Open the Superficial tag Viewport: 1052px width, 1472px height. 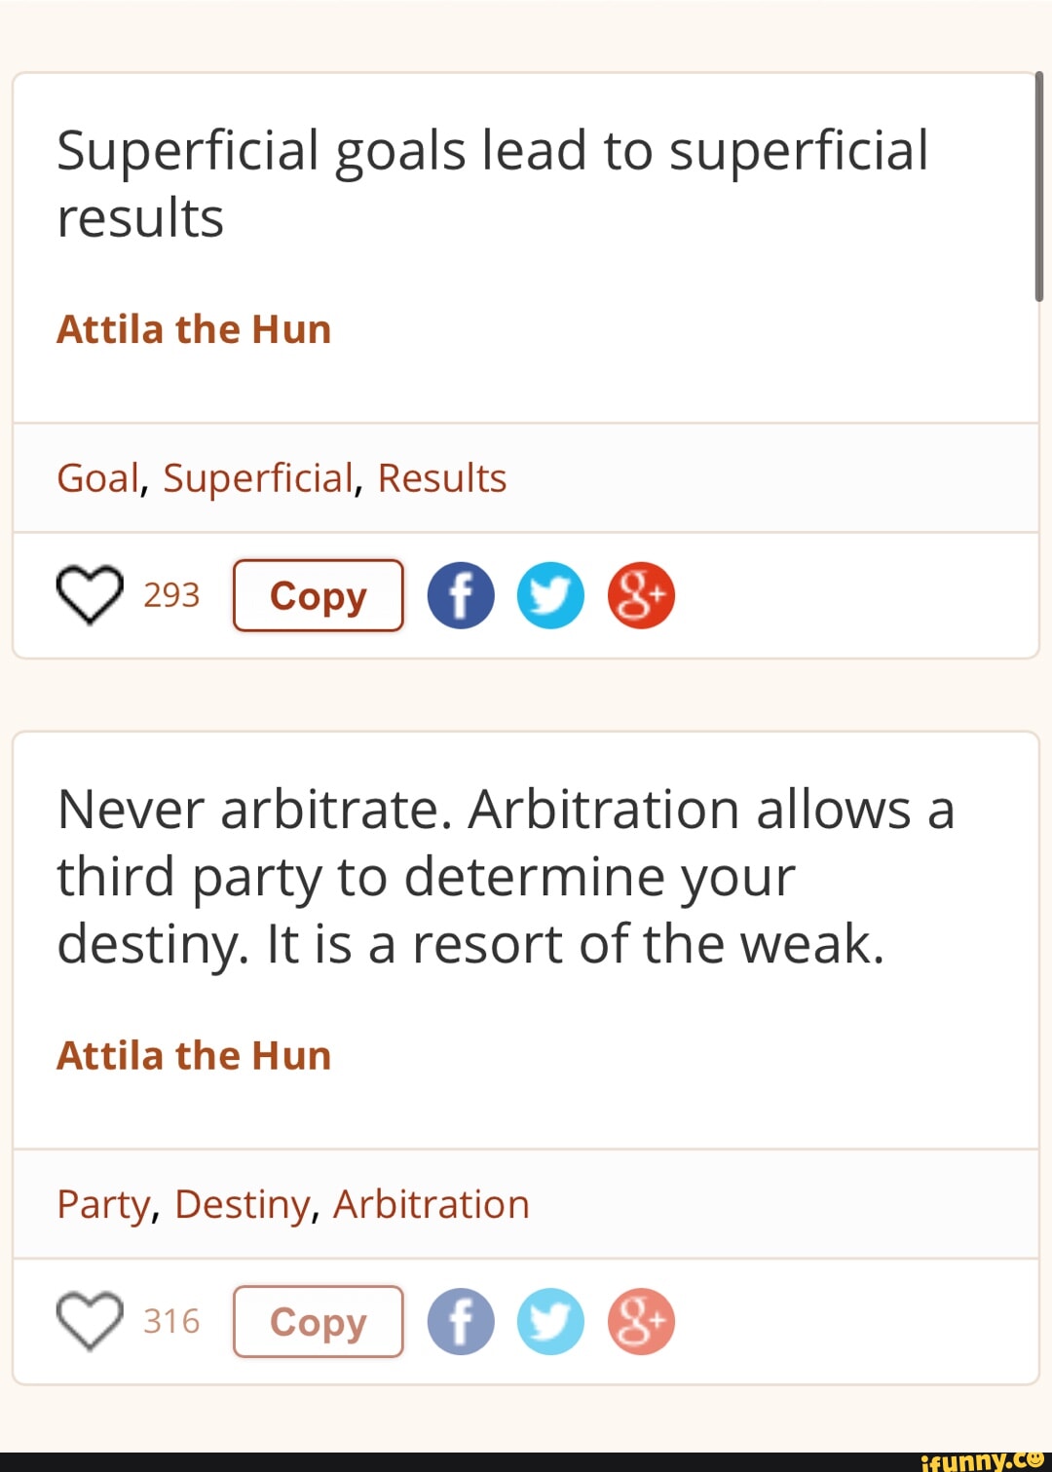coord(257,478)
